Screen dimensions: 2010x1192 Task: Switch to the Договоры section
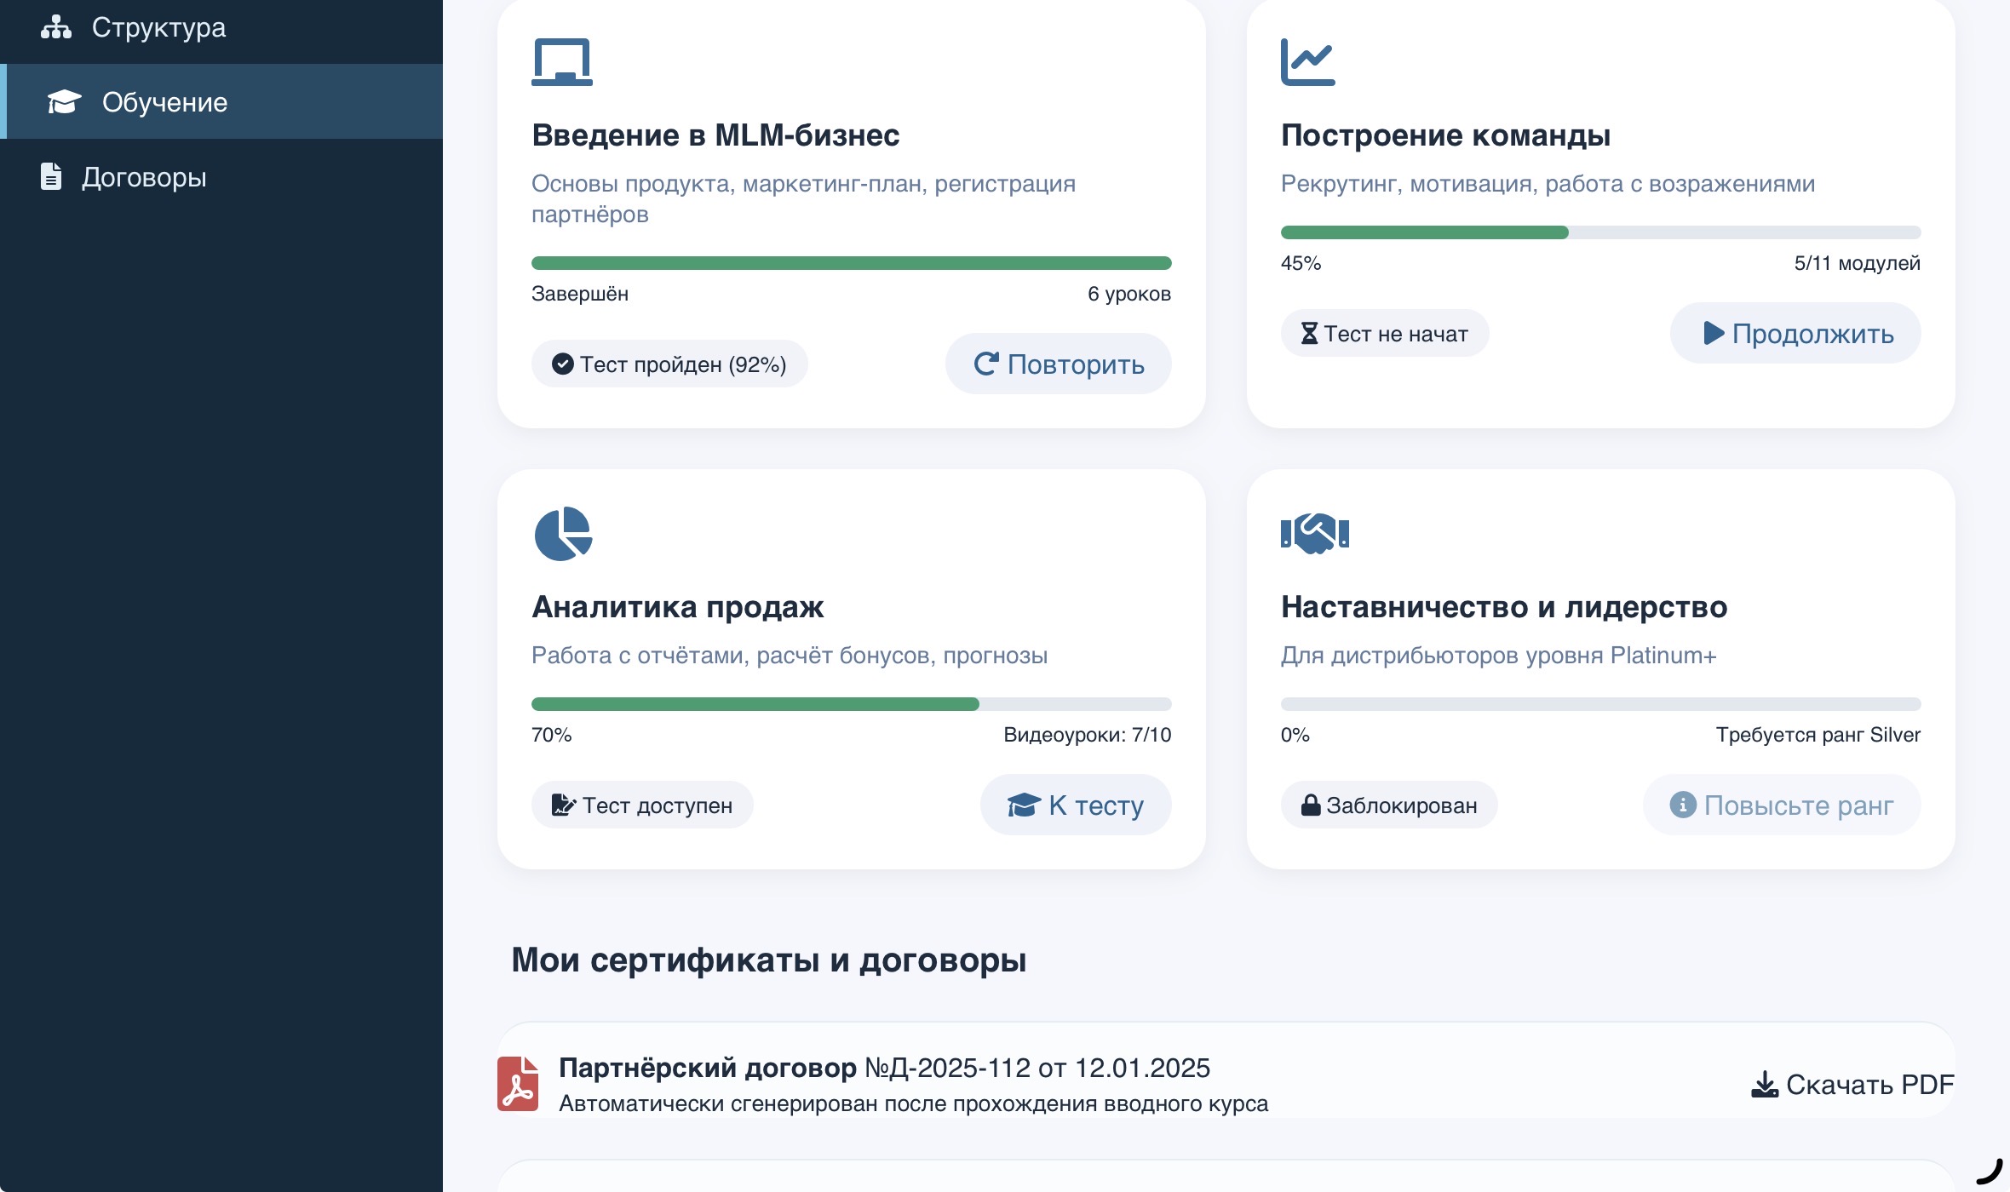tap(143, 177)
